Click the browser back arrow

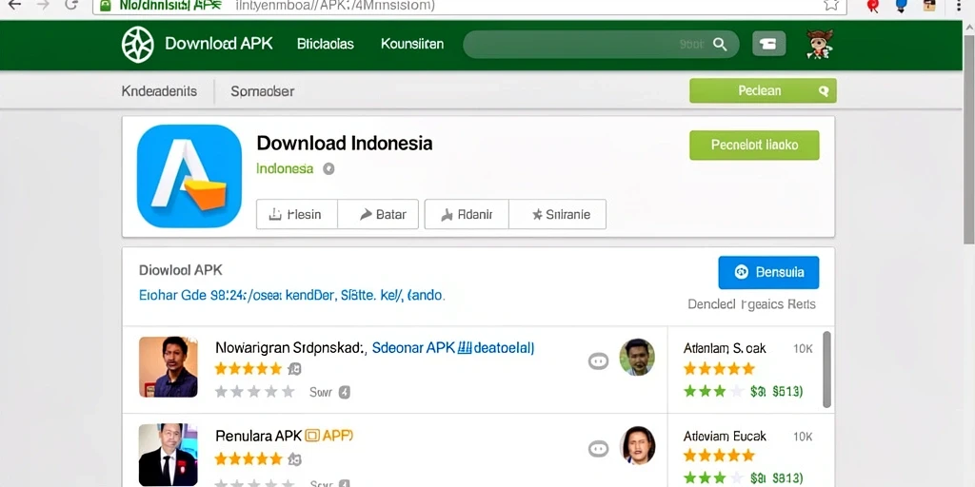[x=13, y=5]
